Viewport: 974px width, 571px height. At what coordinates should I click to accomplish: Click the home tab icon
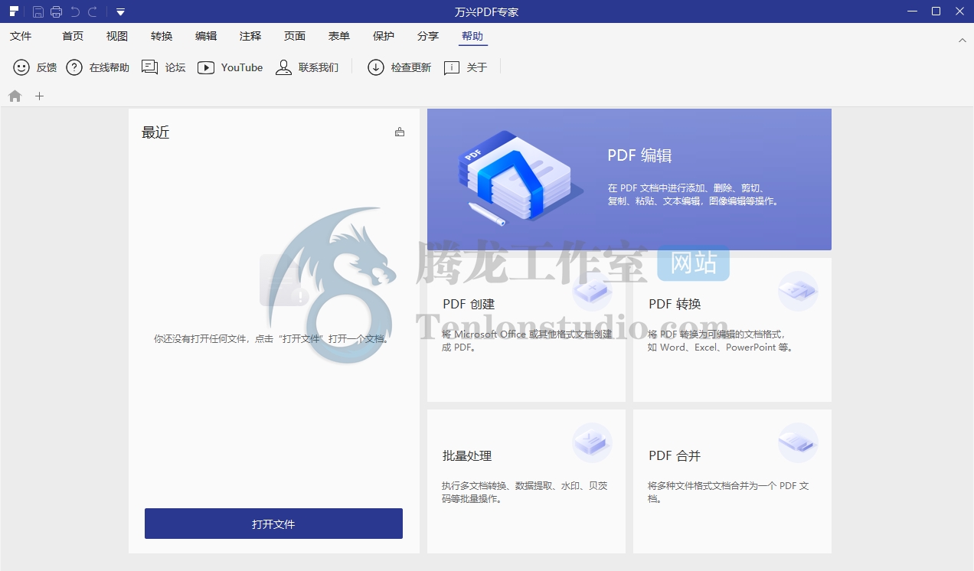[15, 96]
